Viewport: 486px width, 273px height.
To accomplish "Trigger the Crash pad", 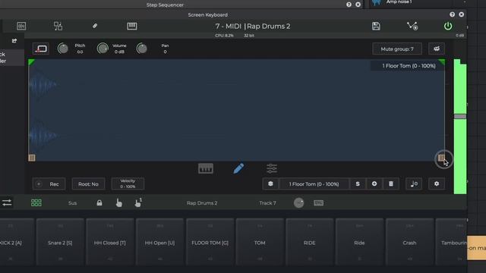I will point(409,242).
